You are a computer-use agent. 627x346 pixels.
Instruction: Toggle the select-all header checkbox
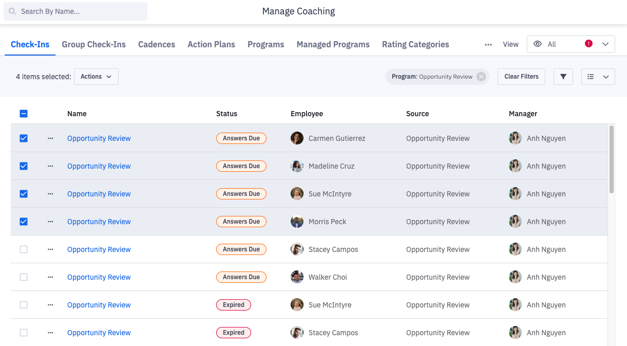(x=24, y=114)
